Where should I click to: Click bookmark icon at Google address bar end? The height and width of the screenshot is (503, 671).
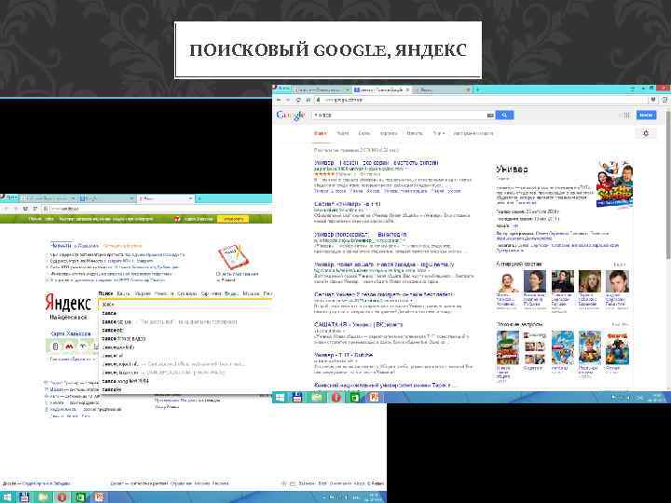(x=653, y=100)
